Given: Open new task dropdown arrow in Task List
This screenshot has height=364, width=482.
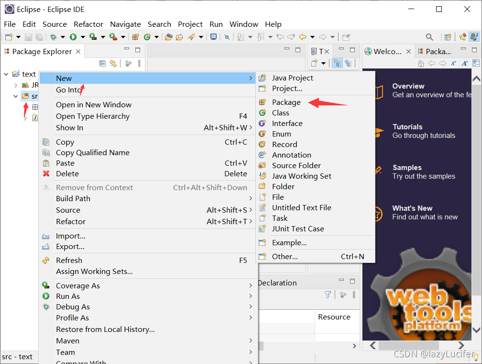Looking at the screenshot, I should pos(323,64).
